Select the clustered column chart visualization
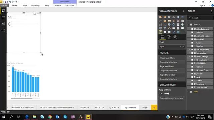 coord(174,17)
